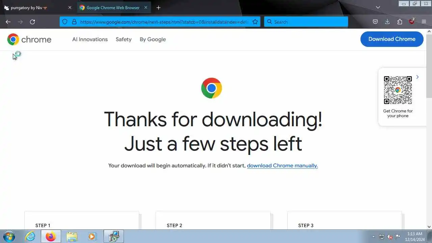Click the uBlock Origin extension icon

point(412,22)
